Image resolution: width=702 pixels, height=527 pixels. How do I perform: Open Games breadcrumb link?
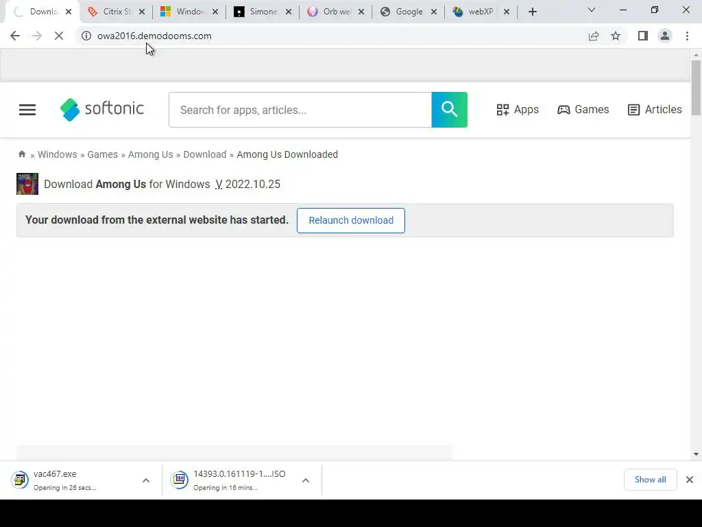[x=103, y=154]
